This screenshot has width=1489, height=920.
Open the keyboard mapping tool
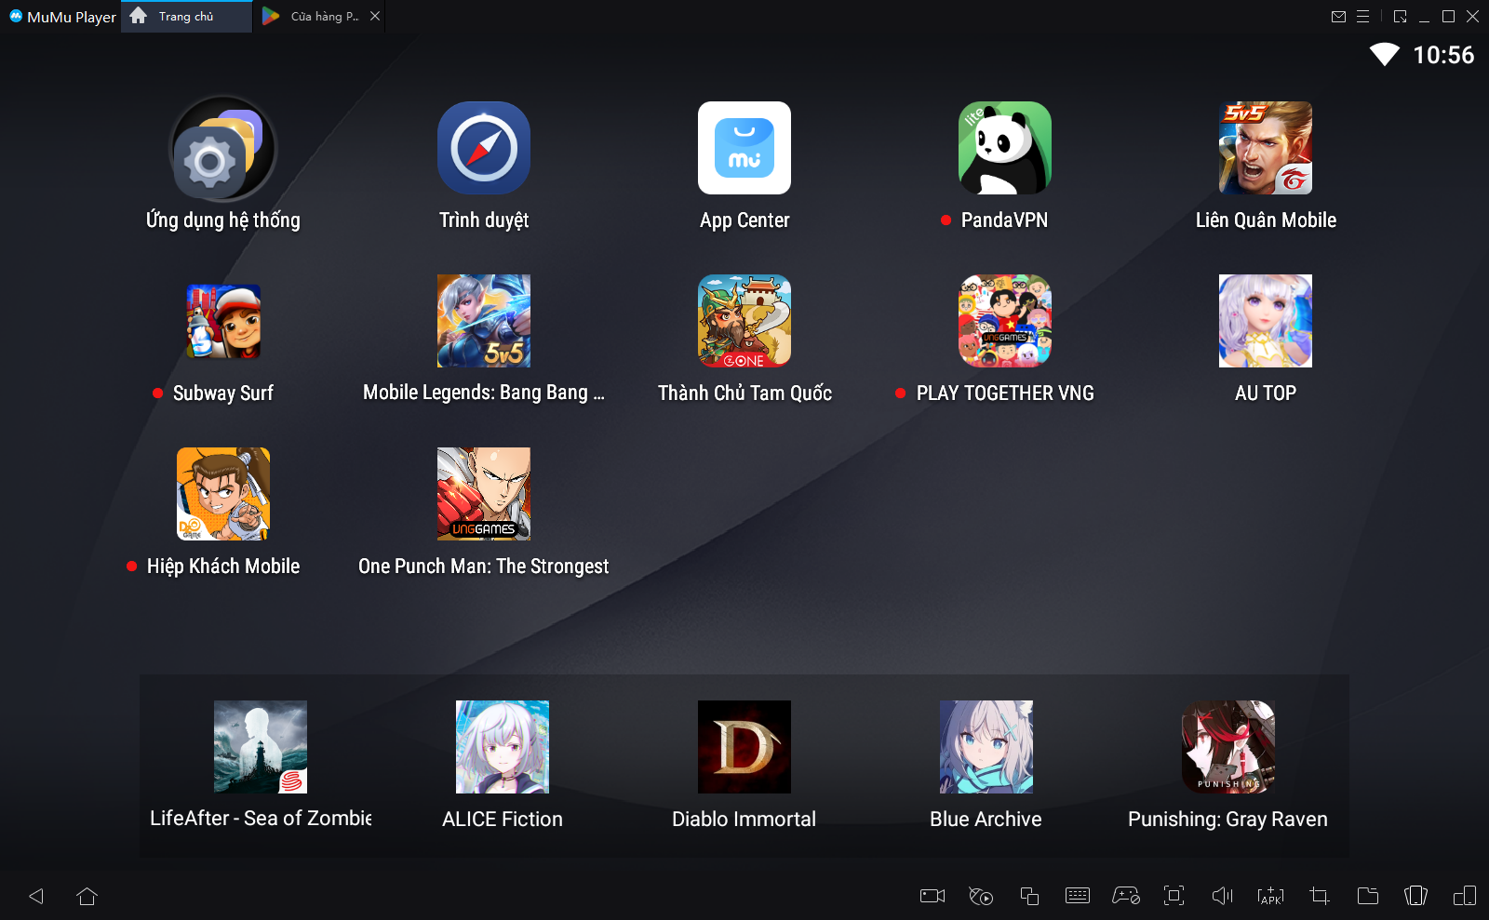[1078, 896]
